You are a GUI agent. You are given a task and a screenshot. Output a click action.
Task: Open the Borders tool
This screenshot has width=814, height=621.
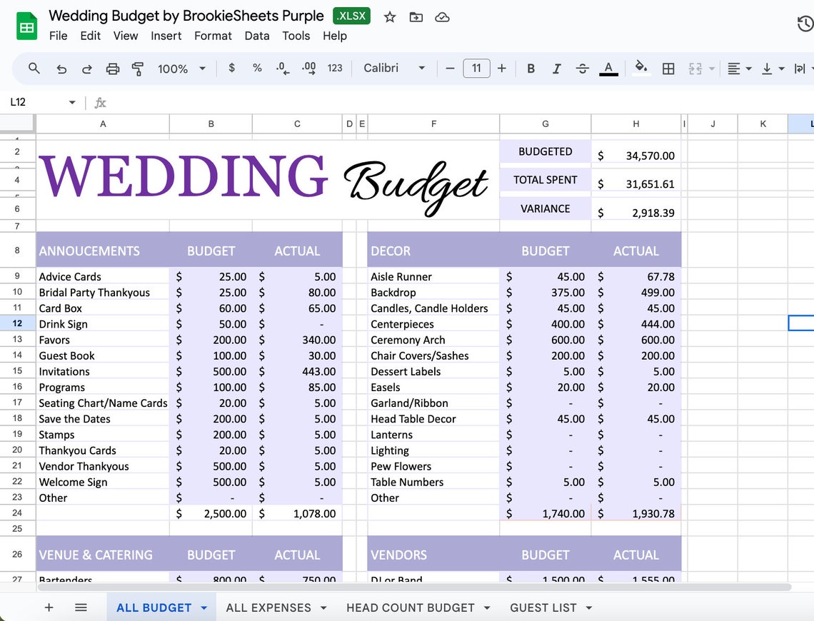tap(668, 68)
